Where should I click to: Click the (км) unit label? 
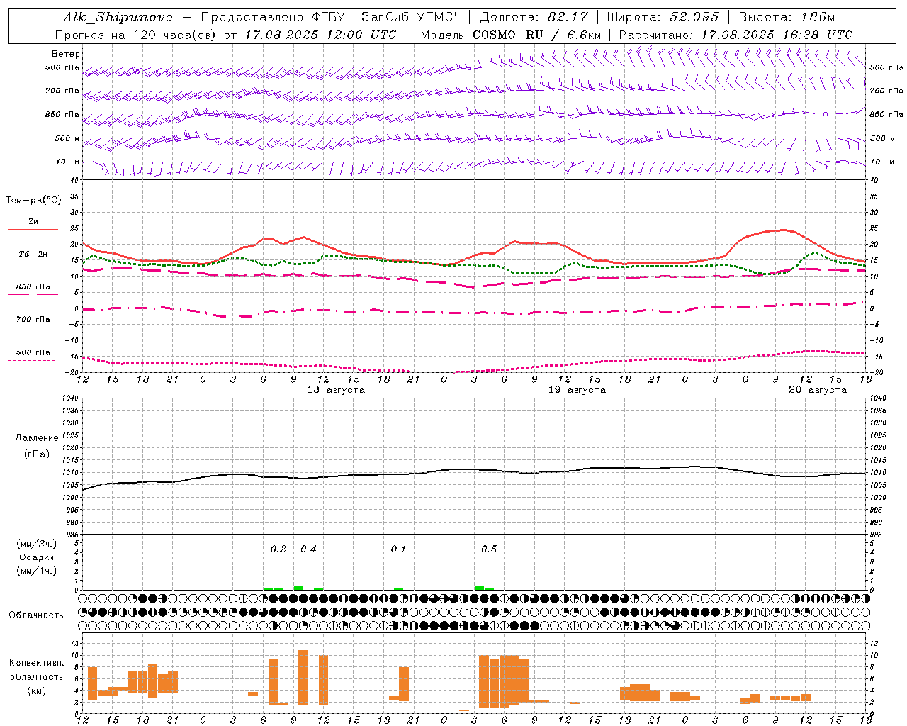37,691
